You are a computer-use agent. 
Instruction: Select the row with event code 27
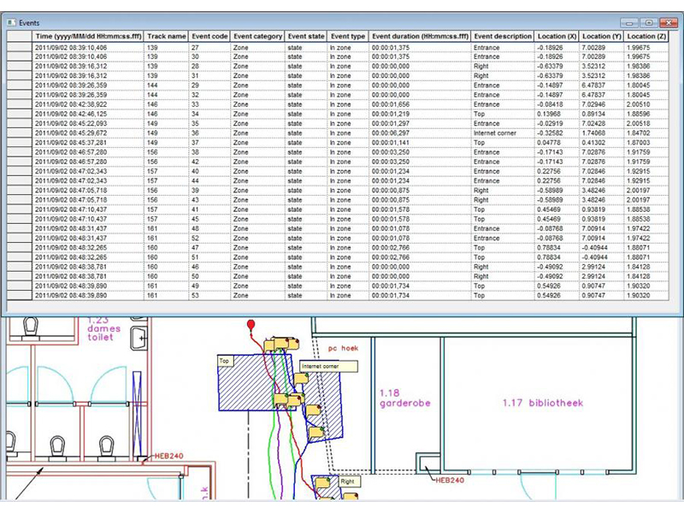tap(208, 48)
